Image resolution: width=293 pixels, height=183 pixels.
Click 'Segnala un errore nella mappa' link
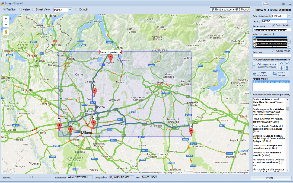(x=234, y=172)
